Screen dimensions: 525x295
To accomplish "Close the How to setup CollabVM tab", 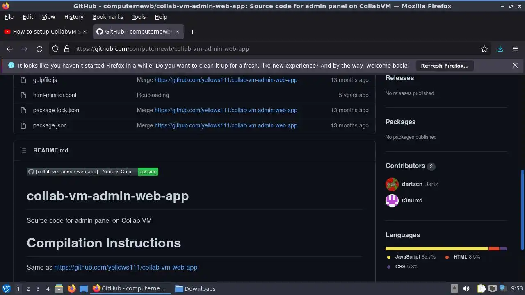I will point(85,32).
